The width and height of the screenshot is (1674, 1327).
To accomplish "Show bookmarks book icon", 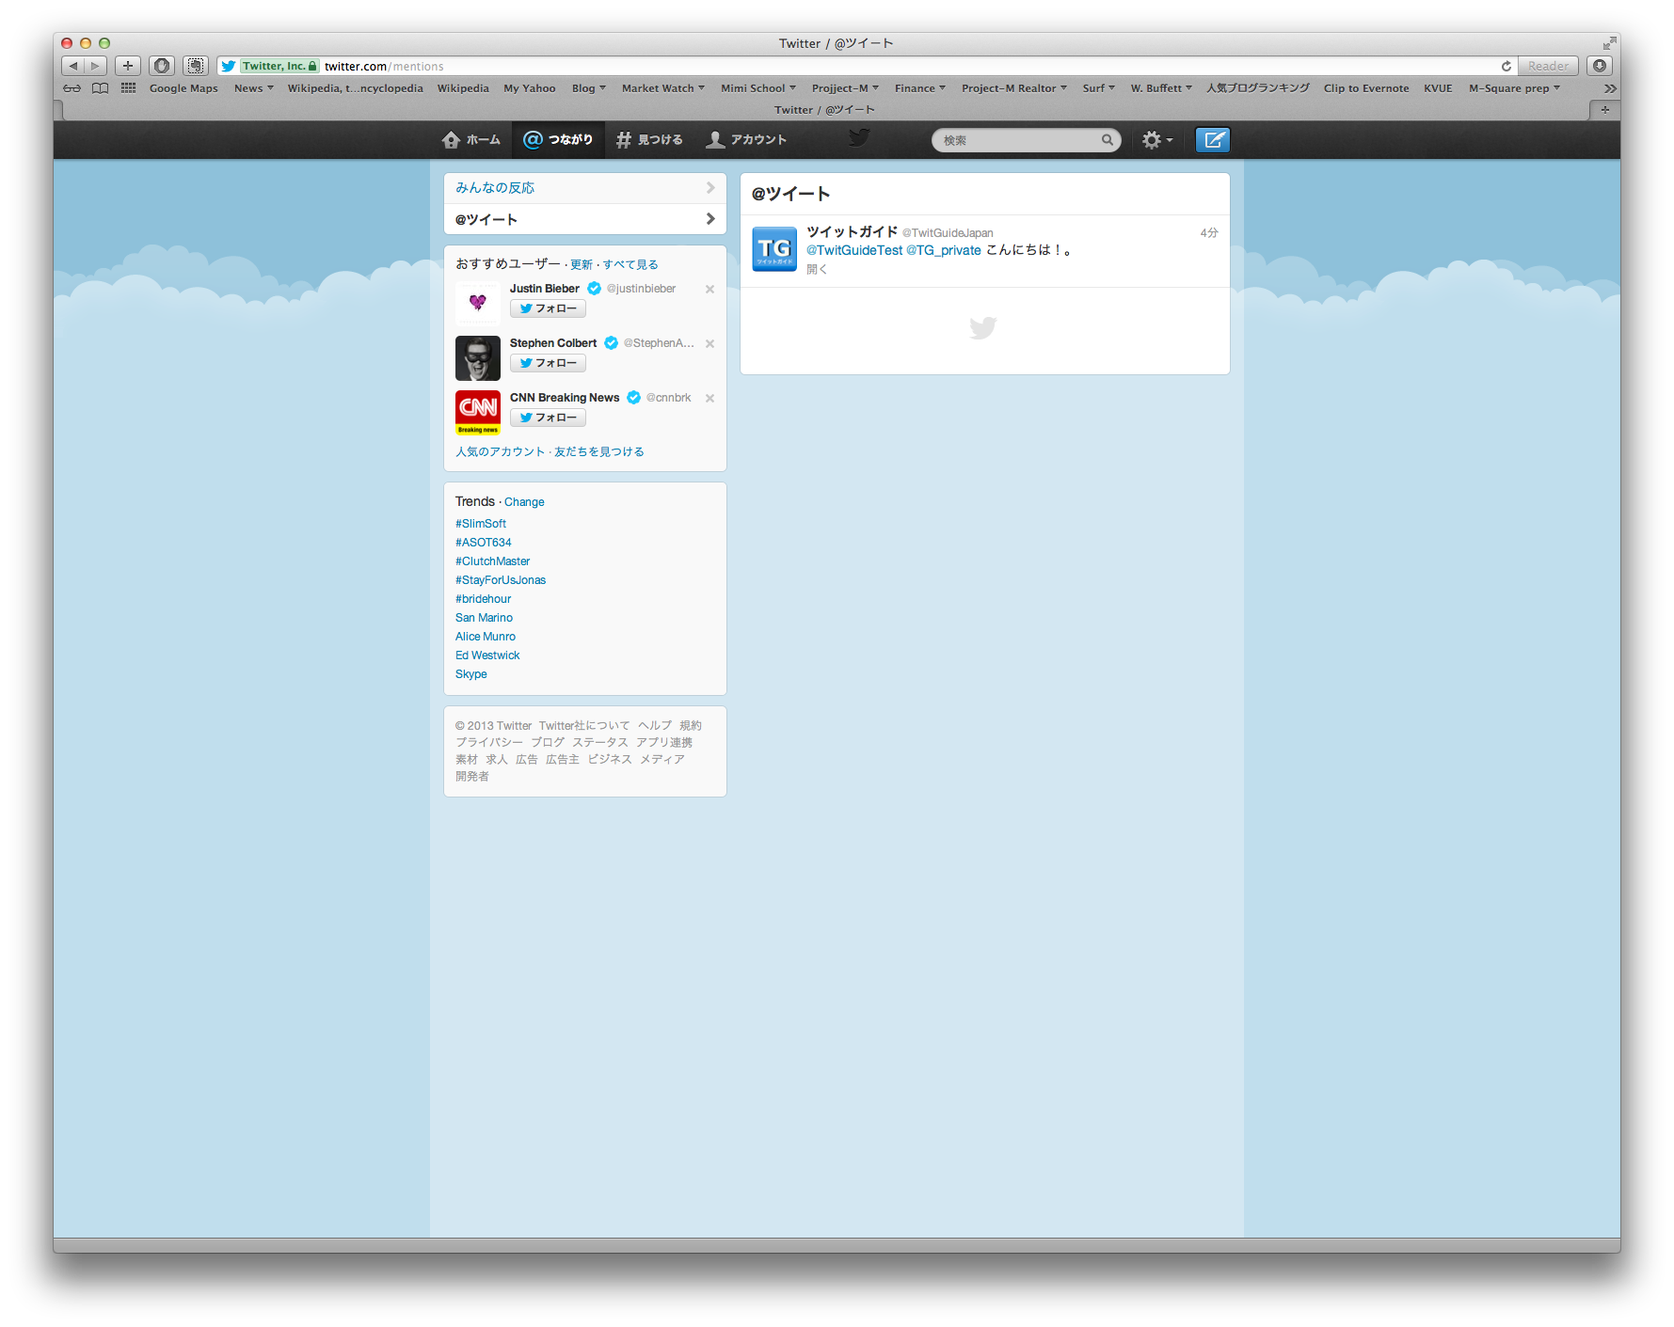I will (100, 88).
